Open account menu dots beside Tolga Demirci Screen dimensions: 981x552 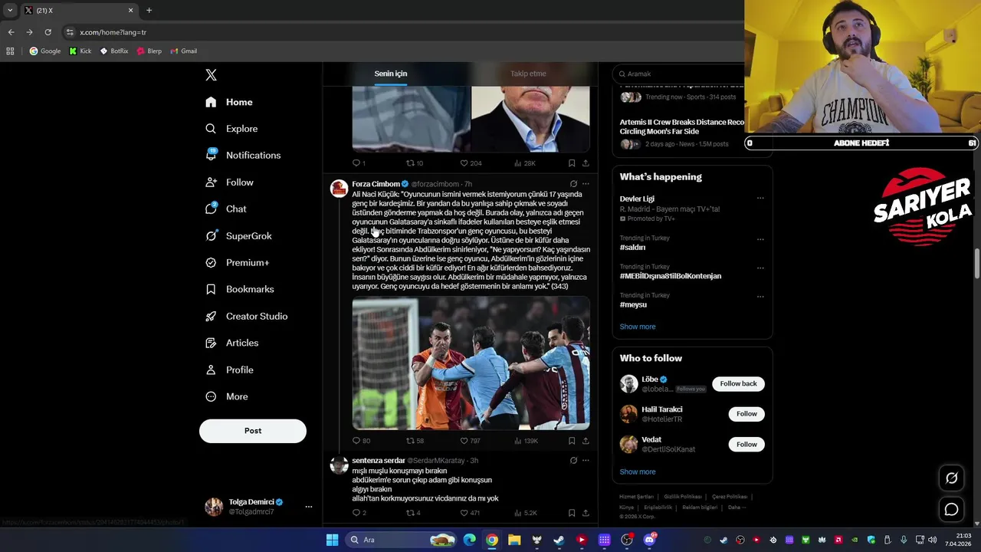click(309, 507)
